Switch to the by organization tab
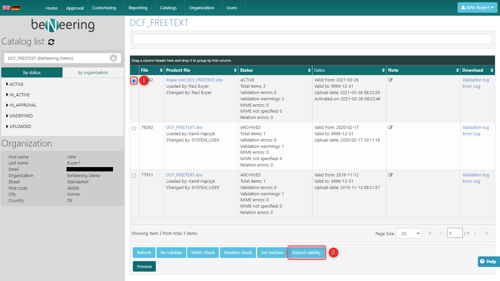 (93, 72)
